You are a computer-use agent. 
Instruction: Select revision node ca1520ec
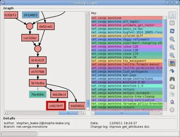30,38
